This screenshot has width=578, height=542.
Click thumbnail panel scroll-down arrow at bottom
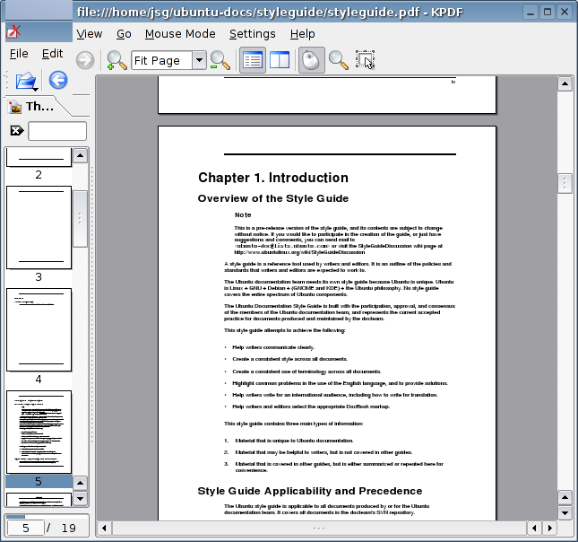click(80, 499)
